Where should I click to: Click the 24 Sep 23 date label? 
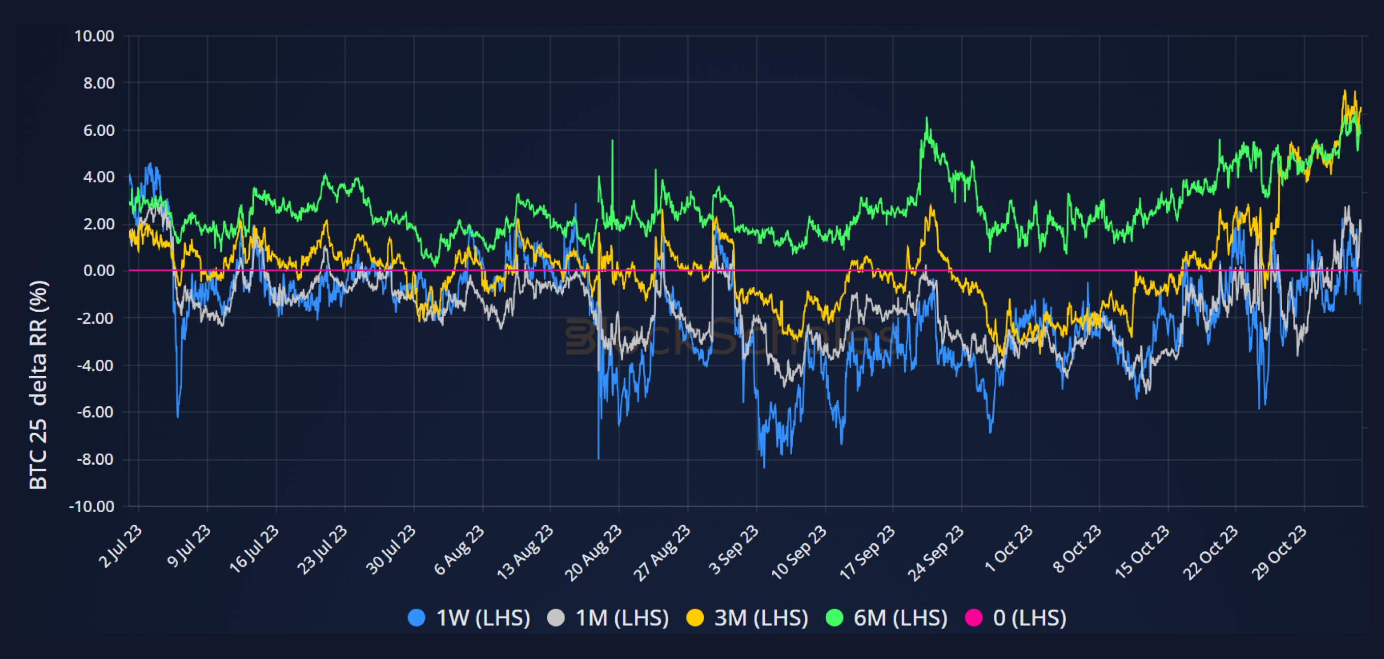[x=936, y=553]
